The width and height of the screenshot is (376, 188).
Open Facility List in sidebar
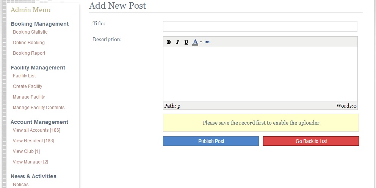pos(24,76)
